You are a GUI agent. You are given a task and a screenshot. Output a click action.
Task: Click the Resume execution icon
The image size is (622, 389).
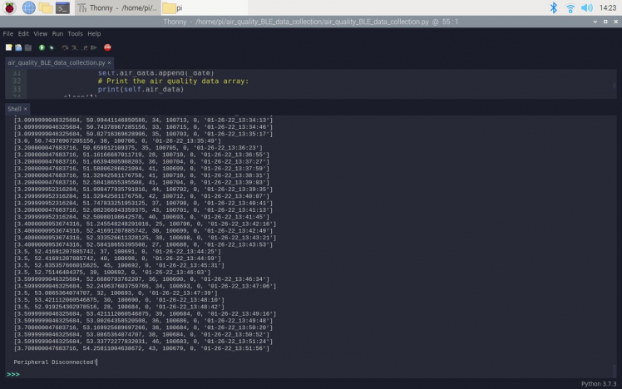92,47
